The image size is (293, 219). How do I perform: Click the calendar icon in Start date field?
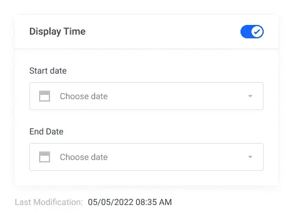pos(45,96)
